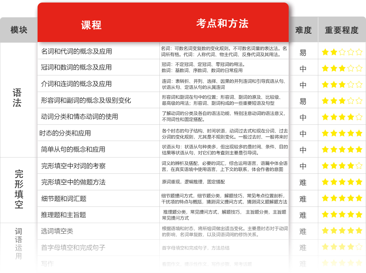Click the star rating for 推理题和主旨题
The width and height of the screenshot is (366, 273).
point(342,214)
